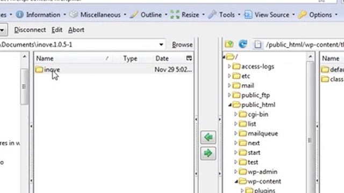Expand the etc folder
Viewport: 344px width, 193px height.
[x=229, y=76]
